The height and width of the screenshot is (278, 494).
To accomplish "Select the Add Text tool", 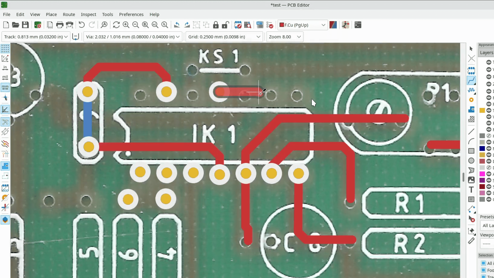I will (x=472, y=190).
